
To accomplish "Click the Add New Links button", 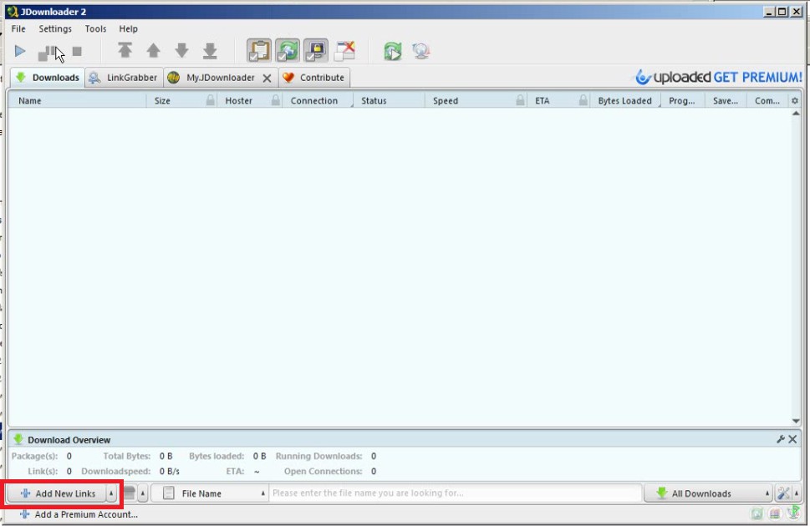I will point(58,493).
